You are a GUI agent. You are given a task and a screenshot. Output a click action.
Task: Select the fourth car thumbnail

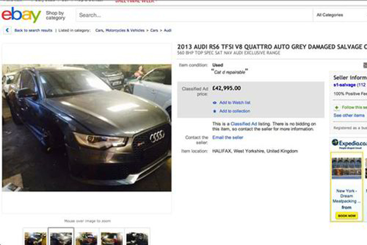[x=112, y=238]
